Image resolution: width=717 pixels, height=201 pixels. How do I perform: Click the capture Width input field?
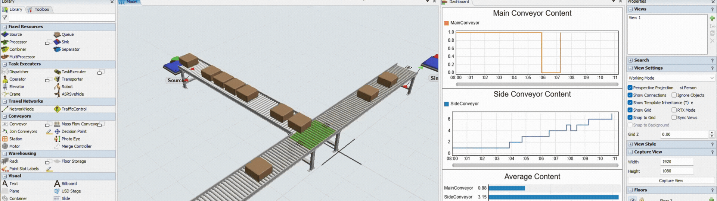[677, 162]
